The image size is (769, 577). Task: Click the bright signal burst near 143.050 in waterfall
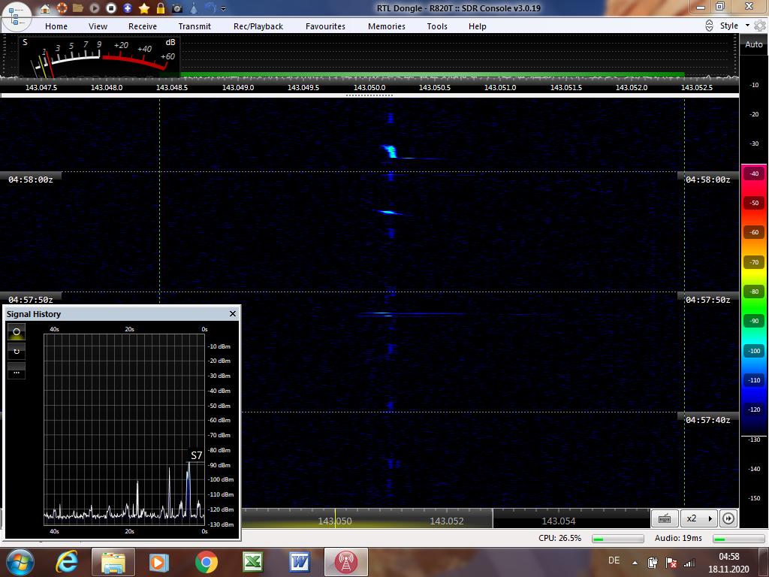391,151
